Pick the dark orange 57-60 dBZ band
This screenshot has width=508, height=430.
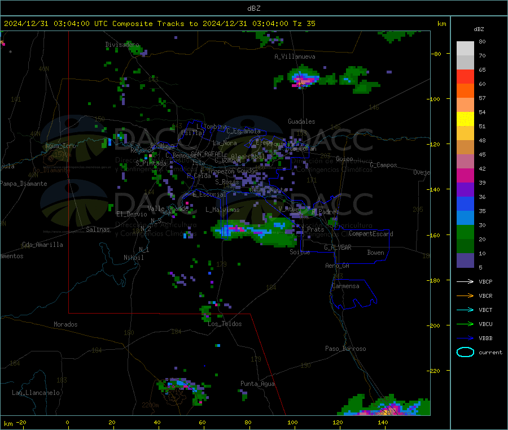(465, 91)
